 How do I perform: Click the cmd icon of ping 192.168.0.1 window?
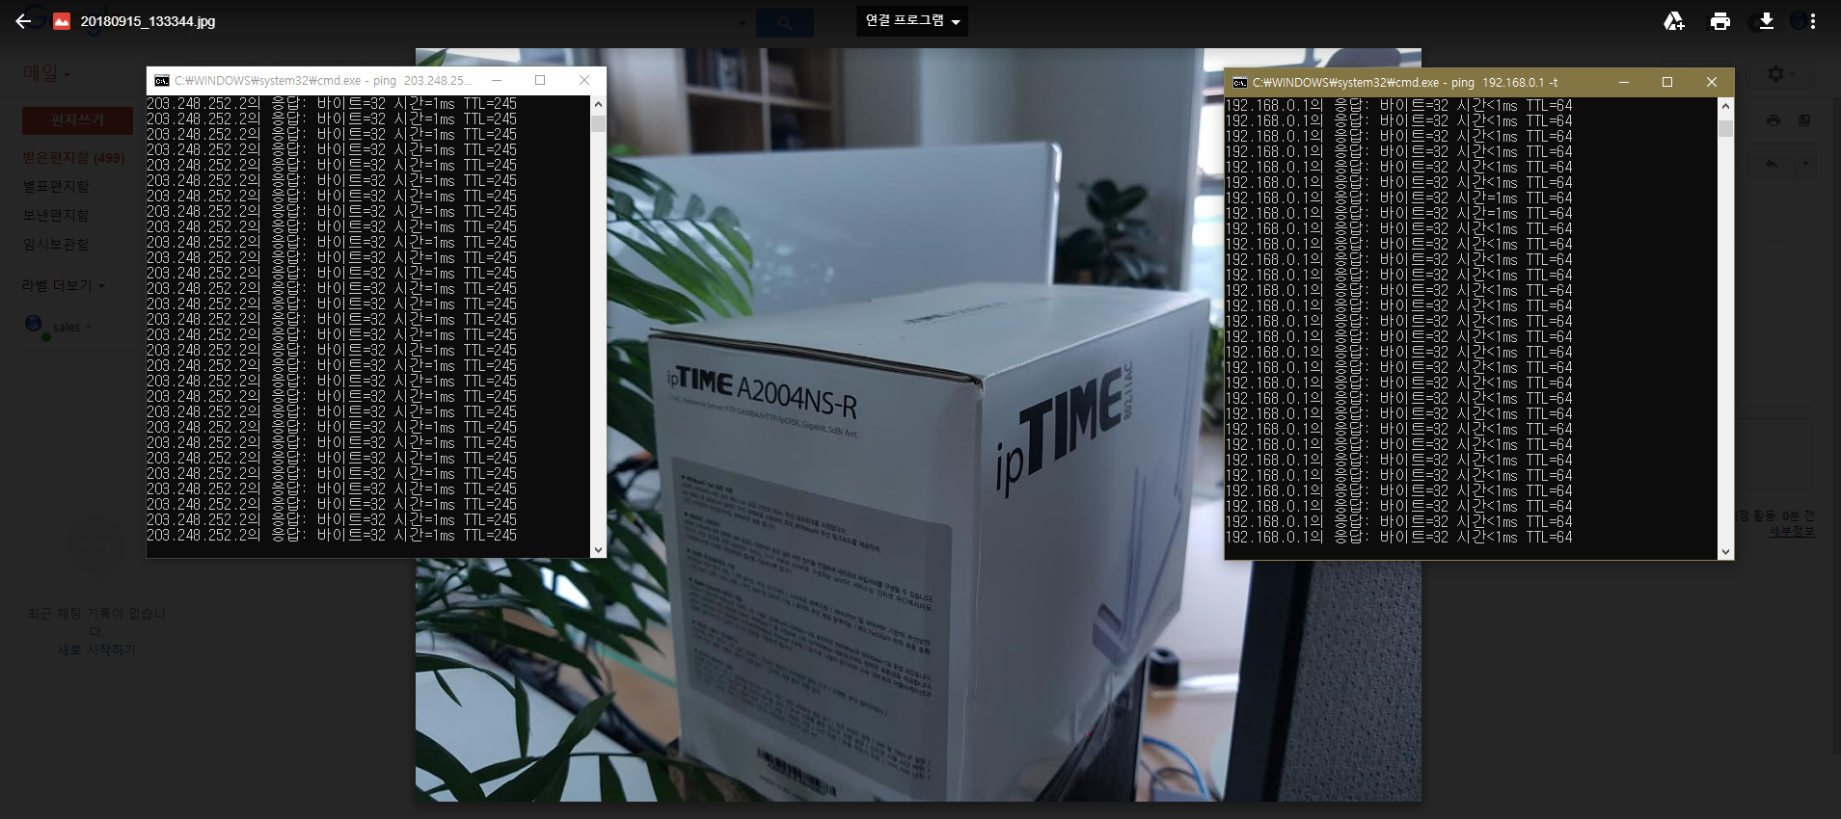1240,83
